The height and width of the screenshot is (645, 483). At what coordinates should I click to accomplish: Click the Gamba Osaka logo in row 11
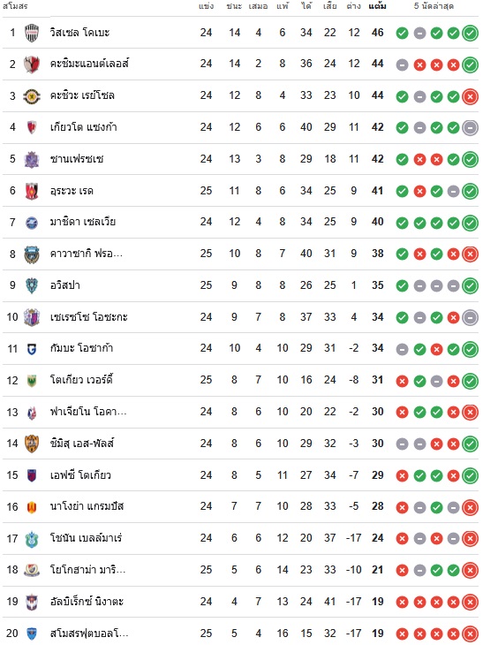click(32, 349)
